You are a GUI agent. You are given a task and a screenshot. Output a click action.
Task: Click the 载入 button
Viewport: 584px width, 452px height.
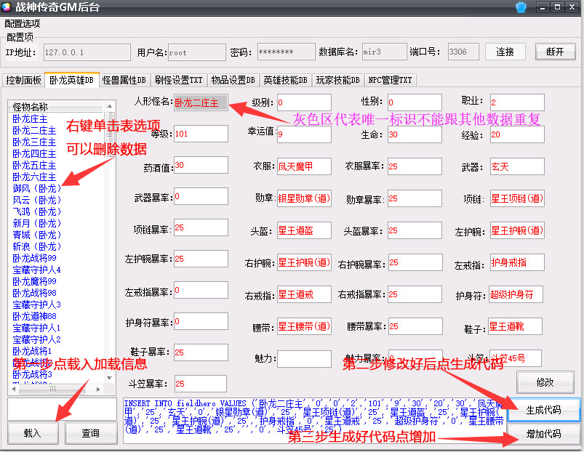click(32, 433)
